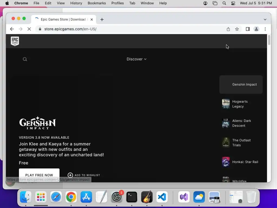Click the share page icon in address bar

coord(228,29)
